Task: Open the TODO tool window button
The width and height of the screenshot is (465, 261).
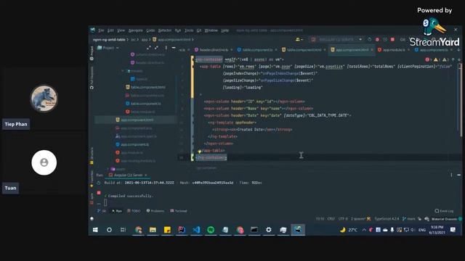Action: 134,211
